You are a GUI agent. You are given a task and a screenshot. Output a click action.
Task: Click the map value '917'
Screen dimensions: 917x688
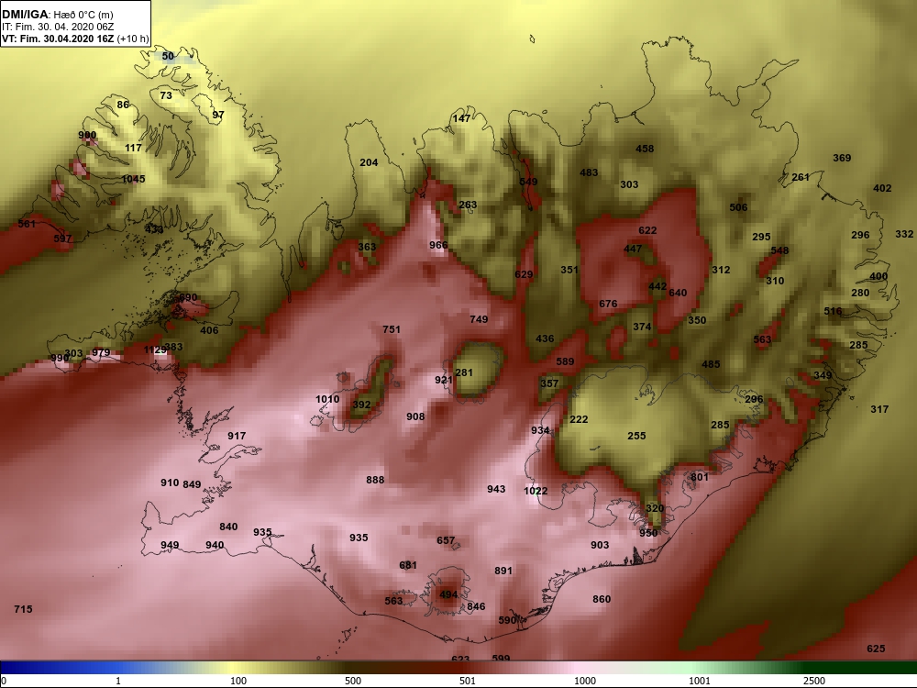pos(237,436)
